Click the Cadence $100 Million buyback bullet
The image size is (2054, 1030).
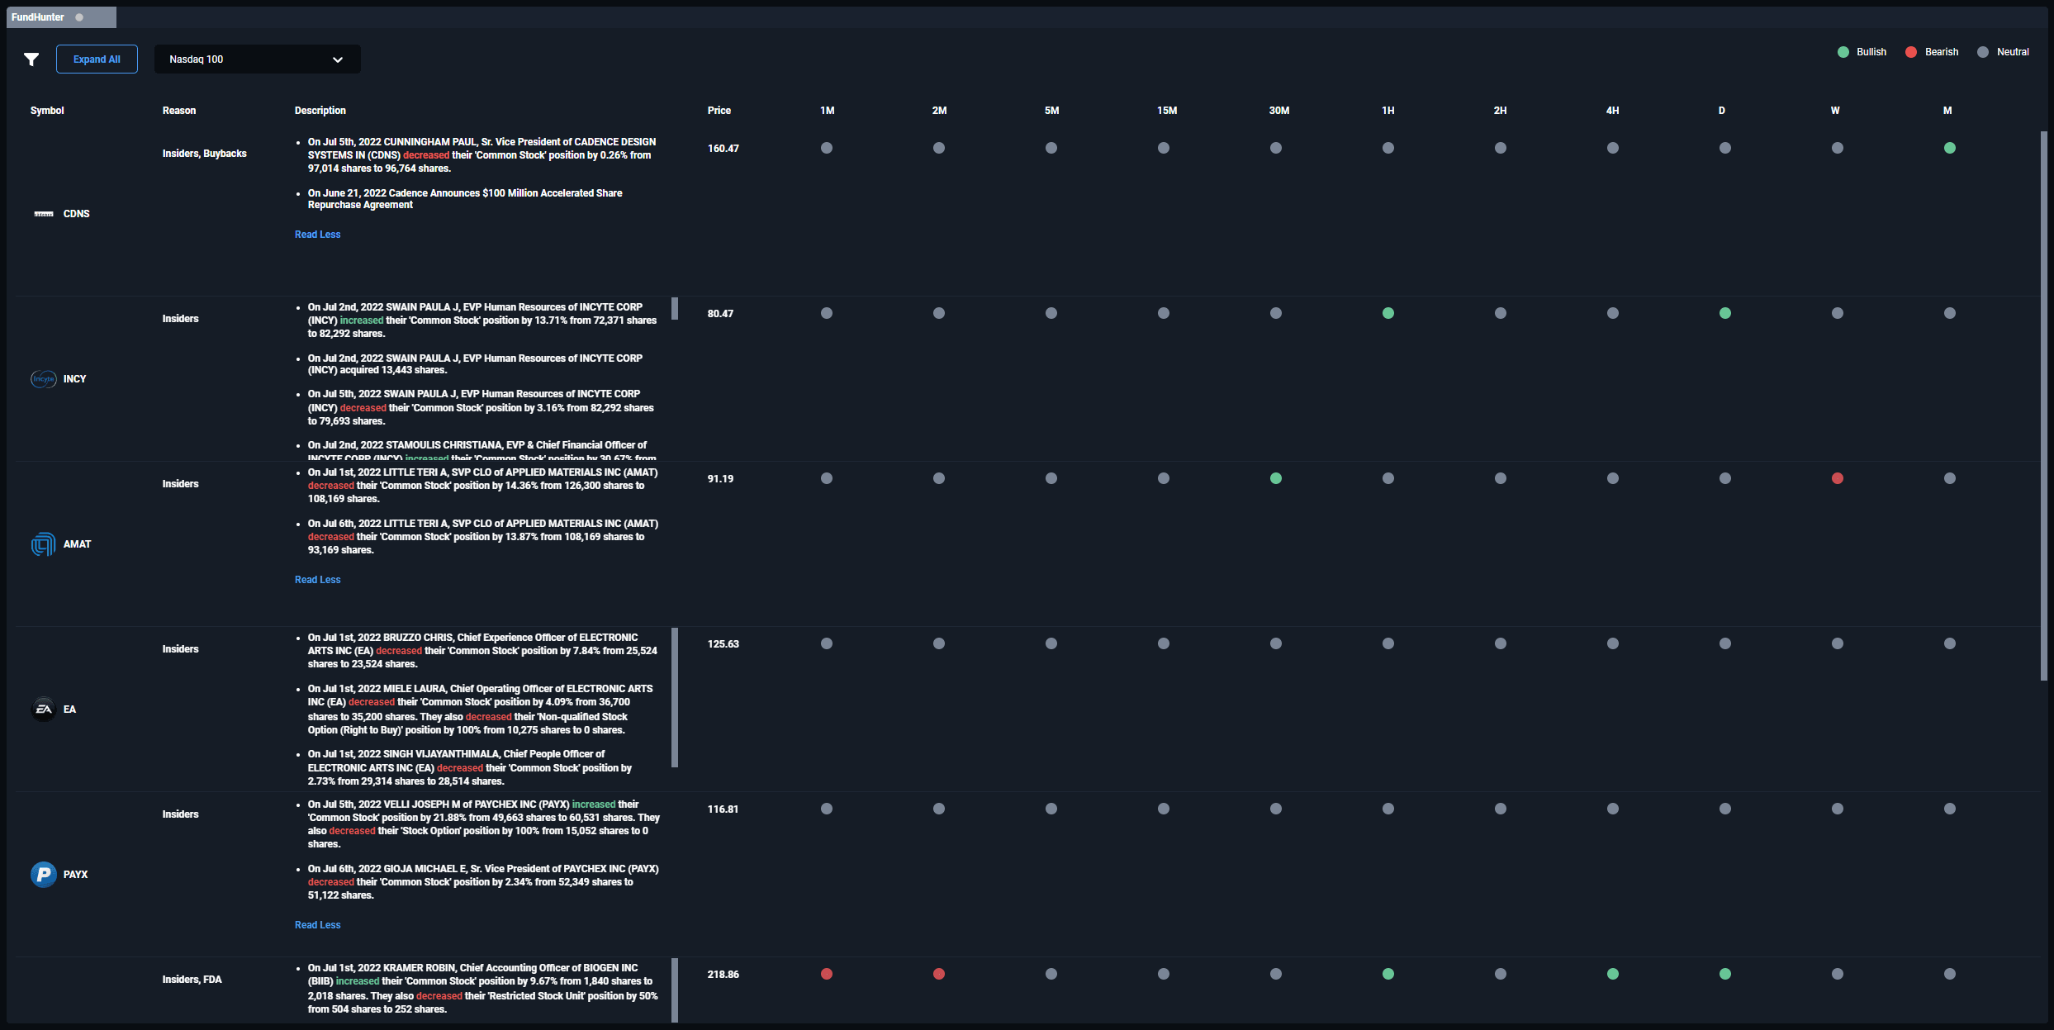pyautogui.click(x=465, y=199)
